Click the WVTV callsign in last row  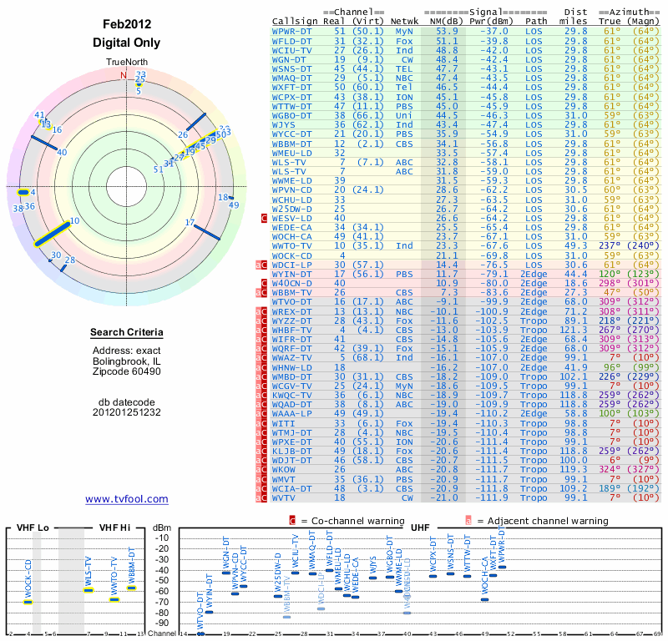point(286,497)
